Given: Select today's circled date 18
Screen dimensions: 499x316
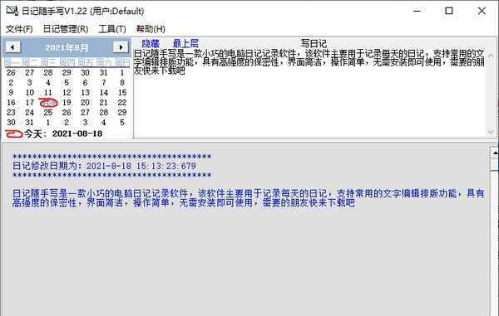Looking at the screenshot, I should click(48, 103).
